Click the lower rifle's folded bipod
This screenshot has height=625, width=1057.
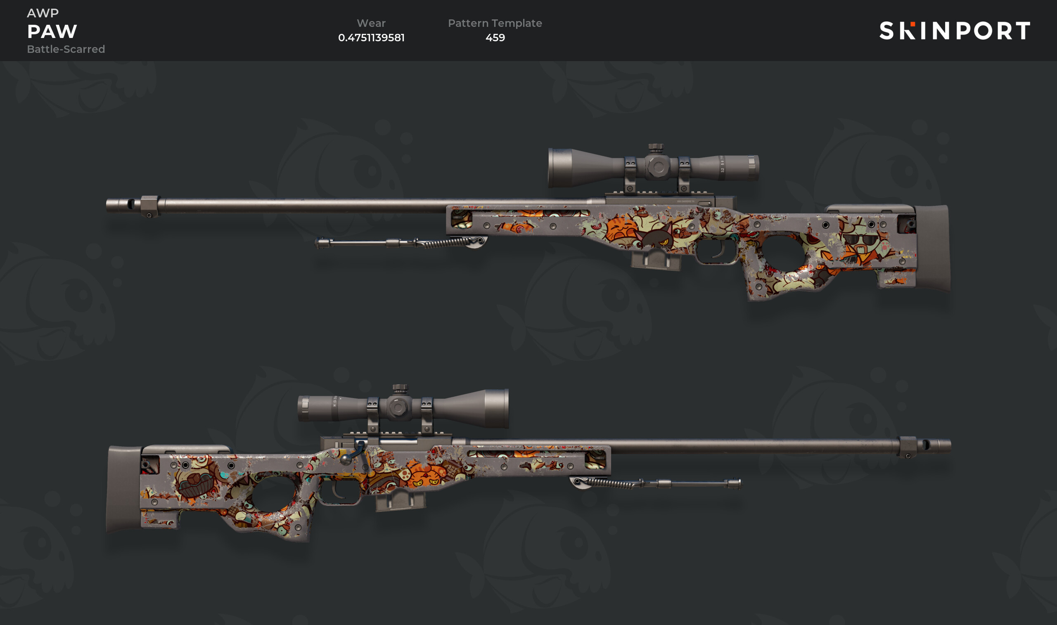655,483
